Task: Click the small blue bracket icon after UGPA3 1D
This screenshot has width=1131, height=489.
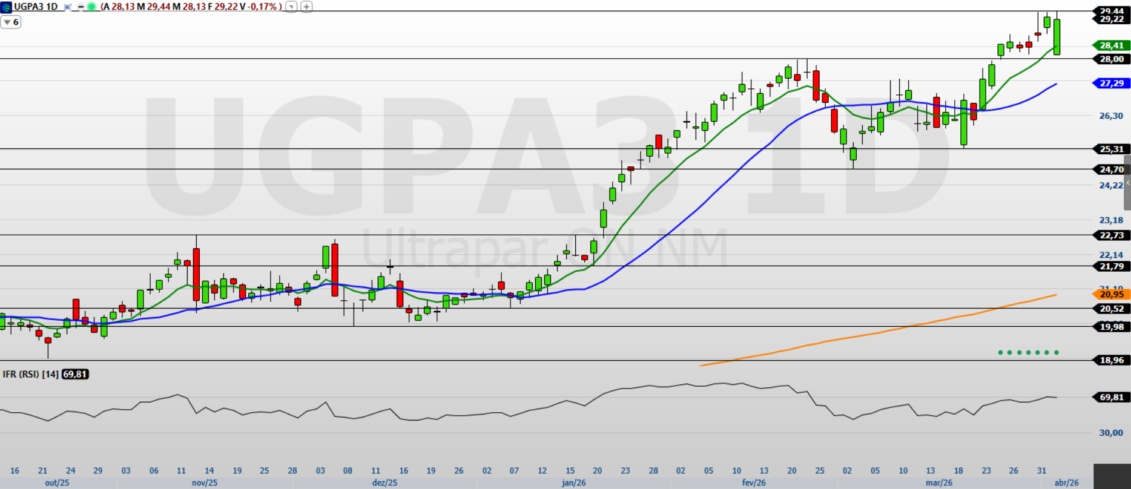Action: 68,7
